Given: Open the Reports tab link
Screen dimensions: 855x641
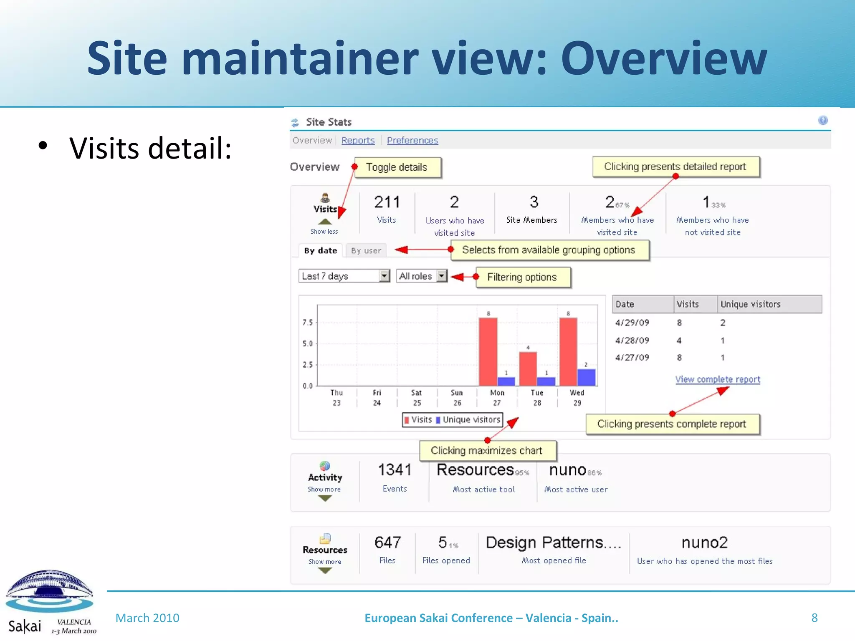Looking at the screenshot, I should pyautogui.click(x=358, y=140).
